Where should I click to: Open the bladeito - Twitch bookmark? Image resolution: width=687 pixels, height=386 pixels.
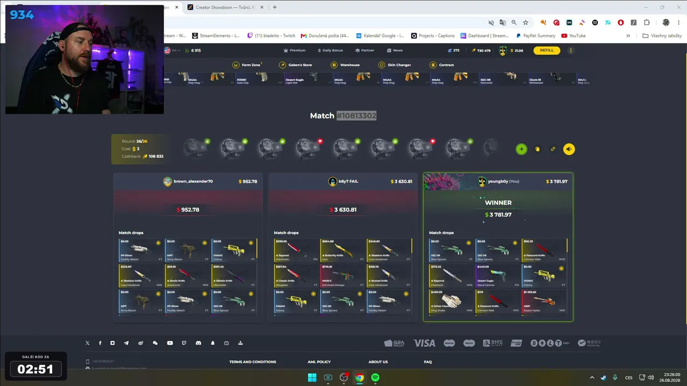point(272,36)
